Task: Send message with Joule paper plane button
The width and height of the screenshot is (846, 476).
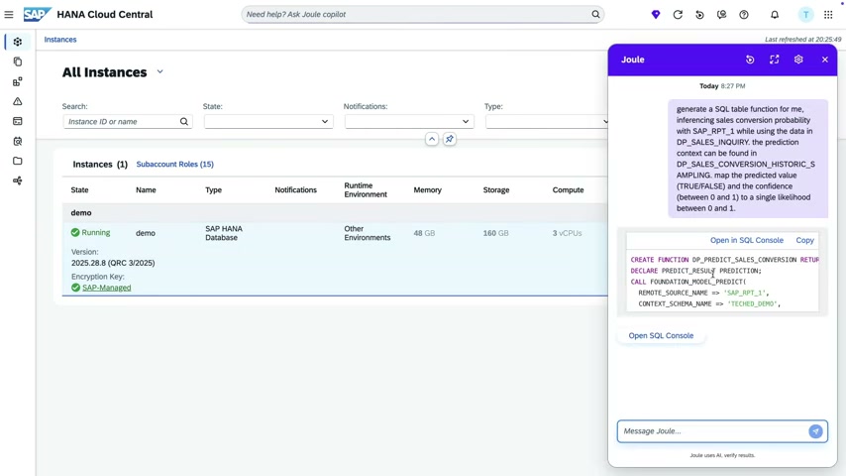Action: (x=815, y=431)
